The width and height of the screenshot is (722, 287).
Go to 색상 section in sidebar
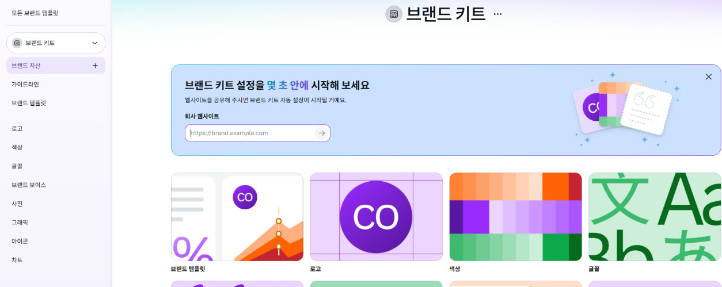coord(17,148)
